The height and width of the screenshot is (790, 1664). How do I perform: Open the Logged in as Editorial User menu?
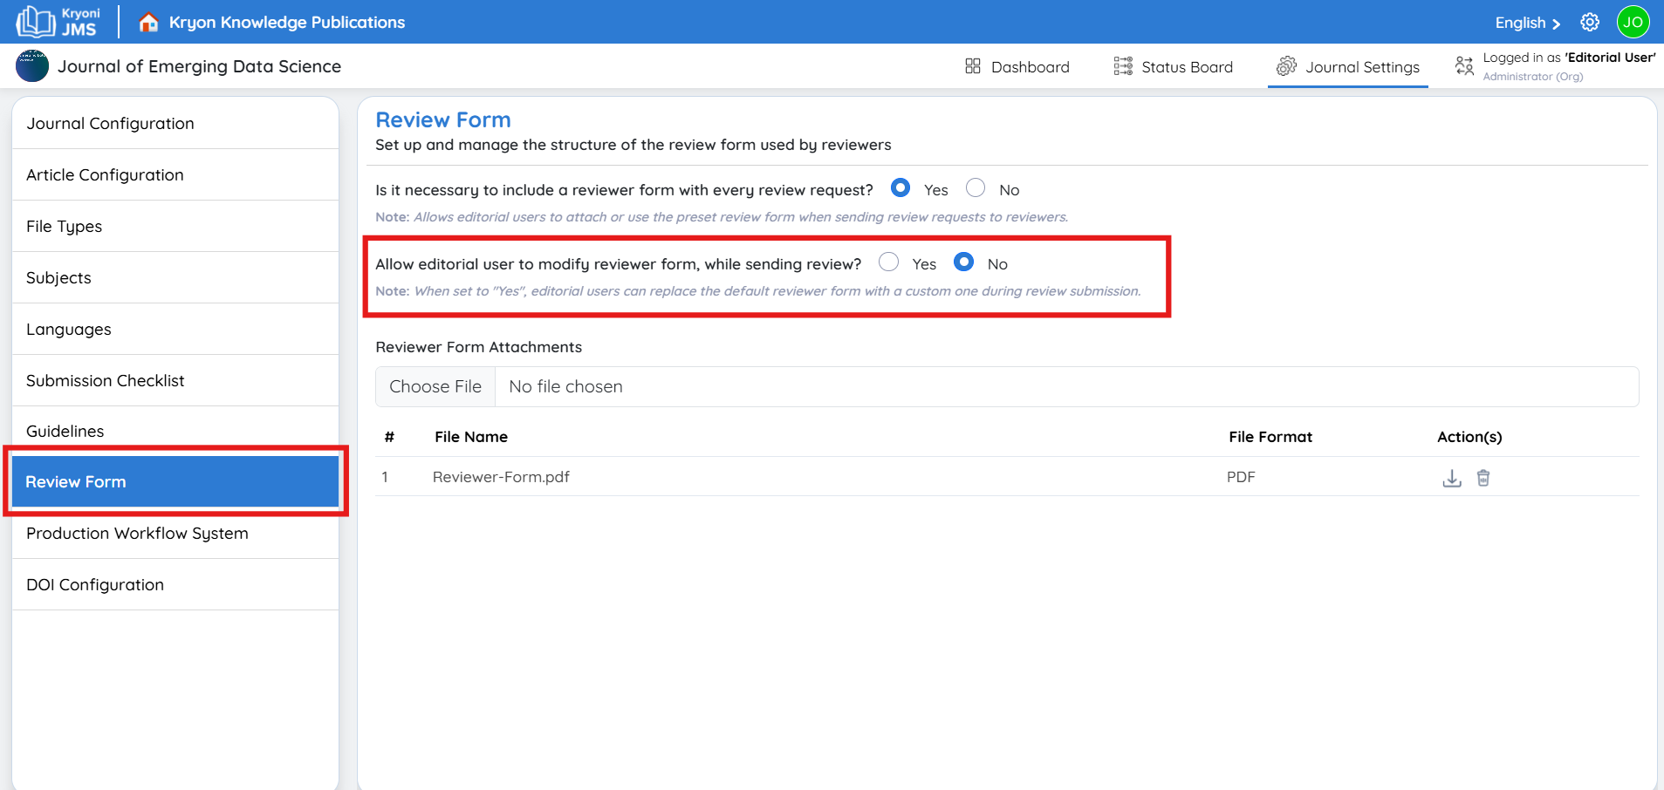(x=1568, y=58)
